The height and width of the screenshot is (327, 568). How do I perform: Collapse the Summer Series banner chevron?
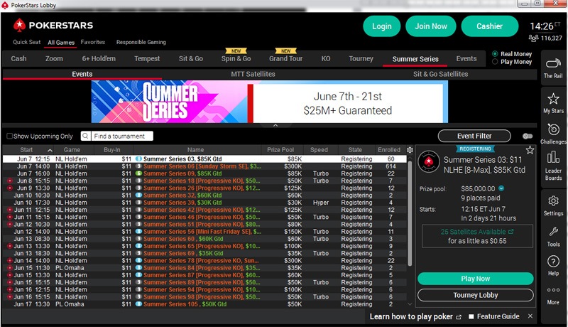click(x=275, y=125)
